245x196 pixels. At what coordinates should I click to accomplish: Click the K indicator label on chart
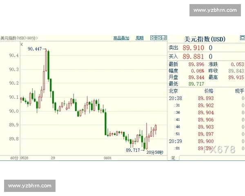click(x=22, y=45)
